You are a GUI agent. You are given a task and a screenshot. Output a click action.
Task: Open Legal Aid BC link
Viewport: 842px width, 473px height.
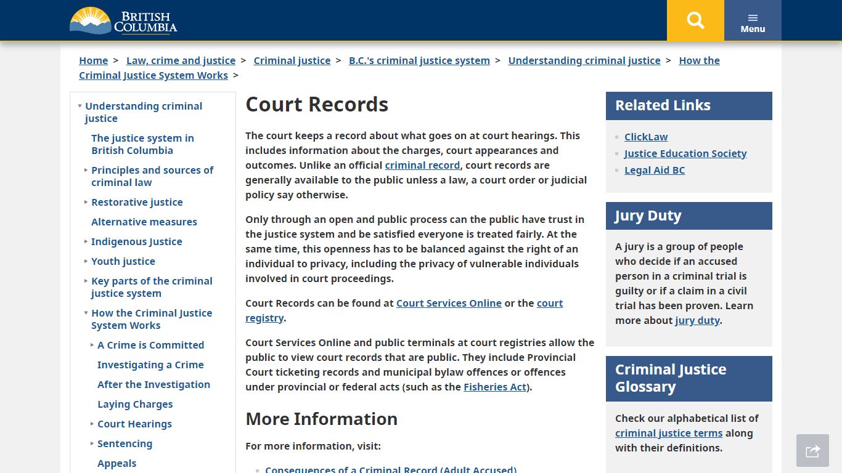pos(655,170)
